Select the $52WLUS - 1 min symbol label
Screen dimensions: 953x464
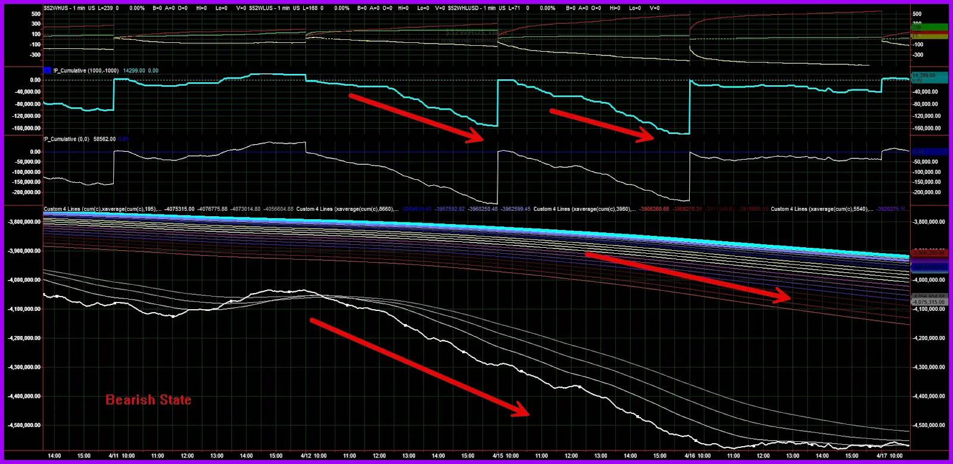point(269,8)
